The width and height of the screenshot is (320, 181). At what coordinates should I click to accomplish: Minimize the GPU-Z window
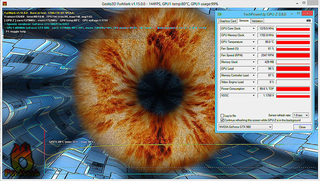pos(292,14)
